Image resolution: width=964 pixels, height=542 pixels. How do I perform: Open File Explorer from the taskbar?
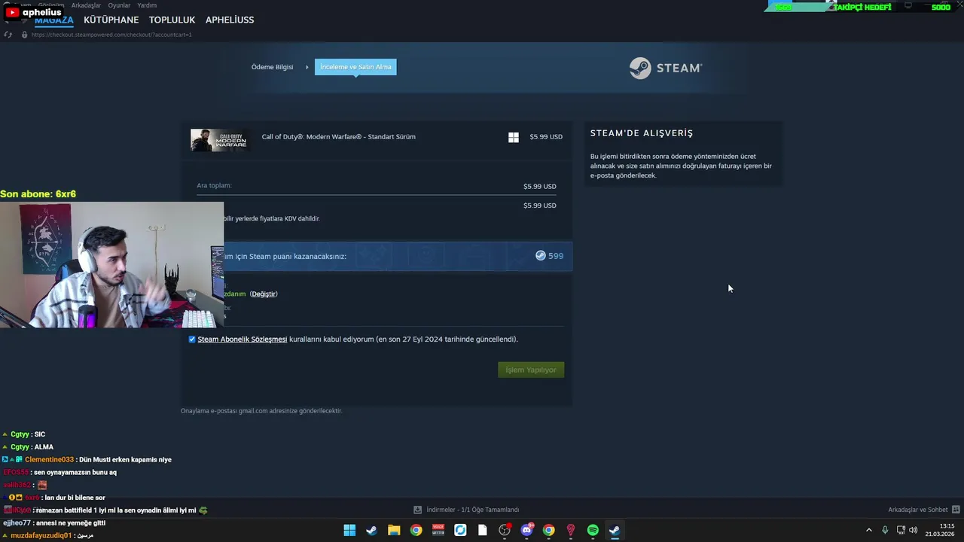tap(394, 530)
